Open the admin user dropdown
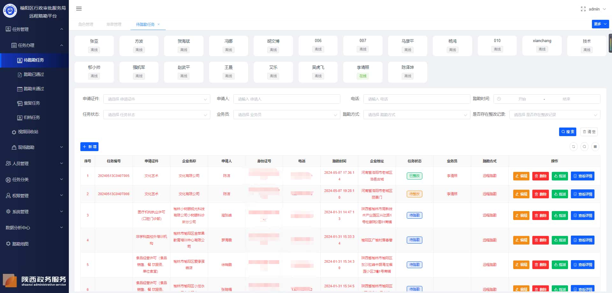Image resolution: width=612 pixels, height=293 pixels. coord(597,9)
